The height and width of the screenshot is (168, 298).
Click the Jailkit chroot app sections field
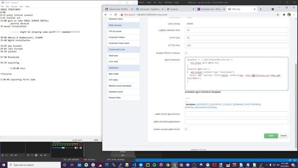[237, 114]
